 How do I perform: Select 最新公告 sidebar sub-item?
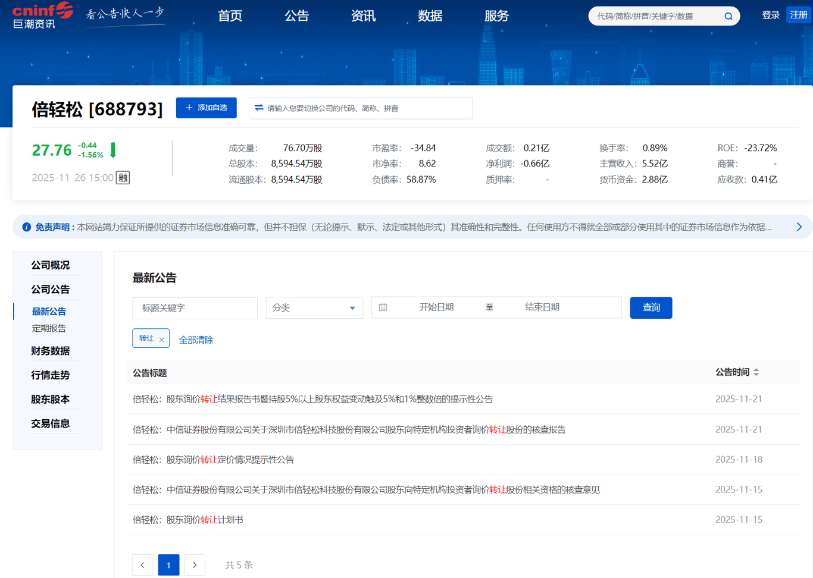49,312
